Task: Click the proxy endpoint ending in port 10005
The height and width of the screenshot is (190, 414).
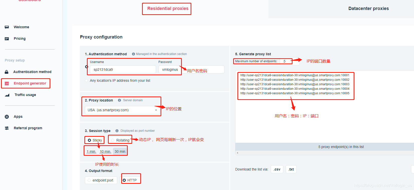Action: (295, 93)
